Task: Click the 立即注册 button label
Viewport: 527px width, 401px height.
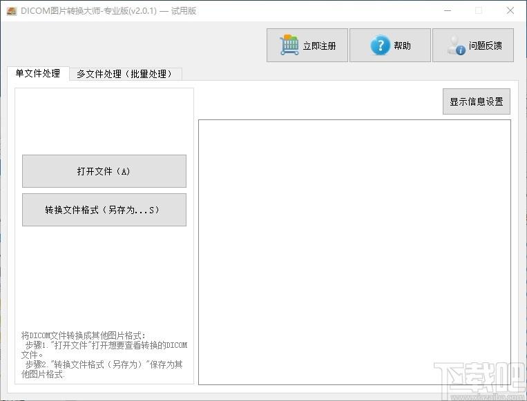Action: pos(319,46)
